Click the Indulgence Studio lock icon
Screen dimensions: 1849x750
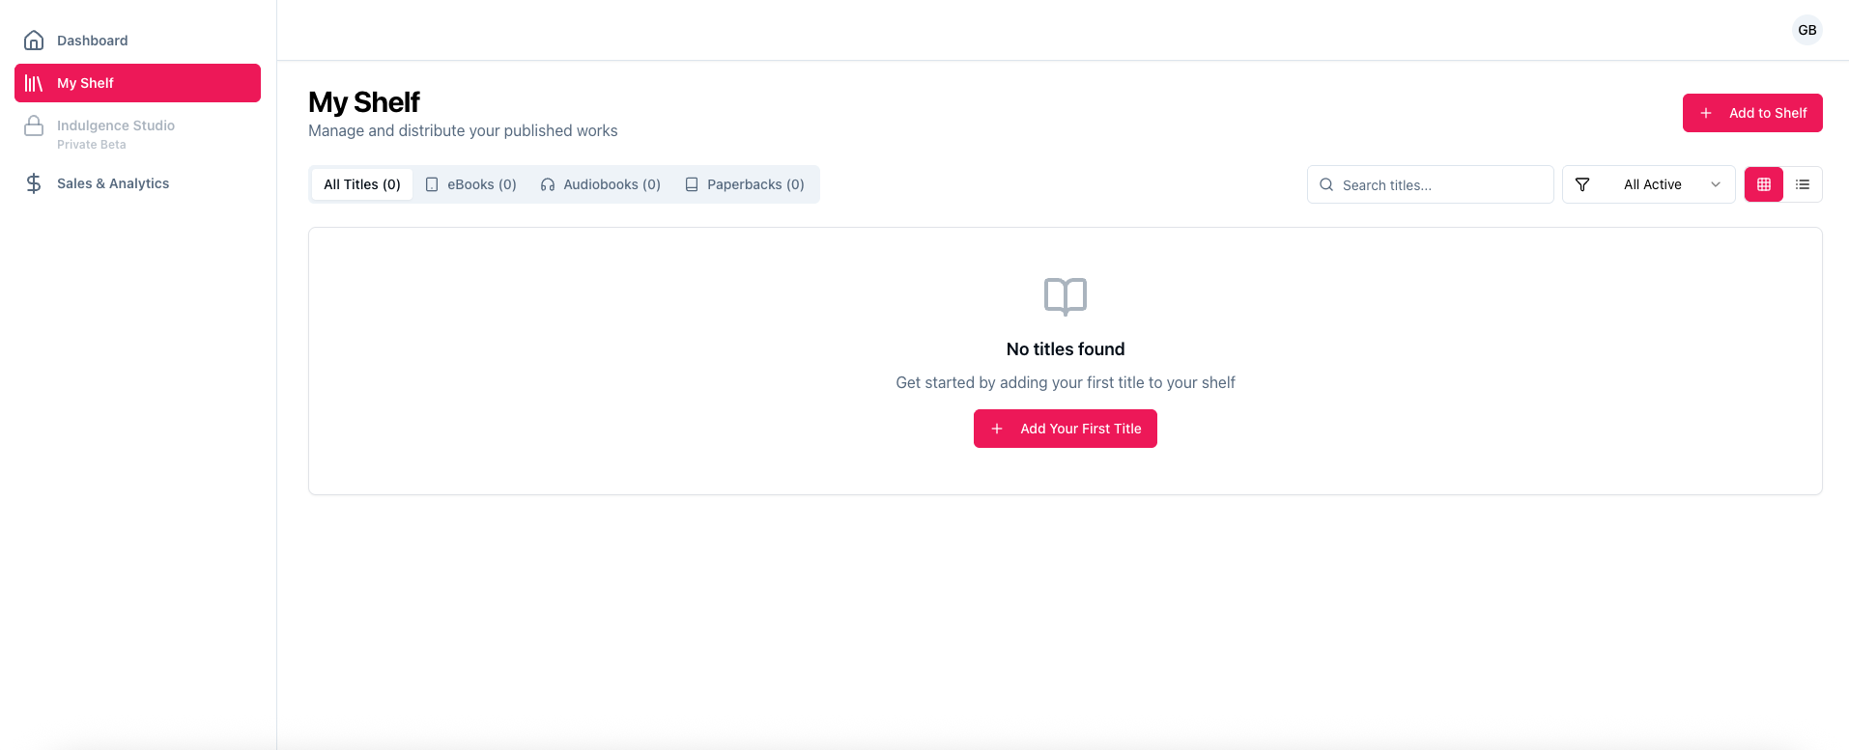click(x=34, y=126)
